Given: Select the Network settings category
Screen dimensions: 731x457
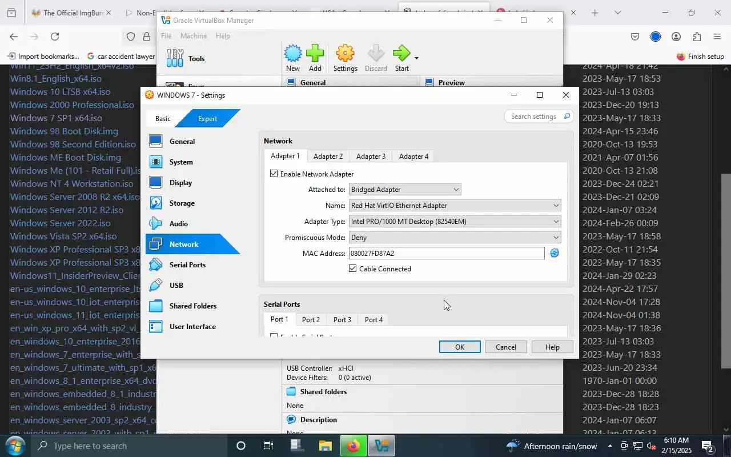Looking at the screenshot, I should (191, 244).
